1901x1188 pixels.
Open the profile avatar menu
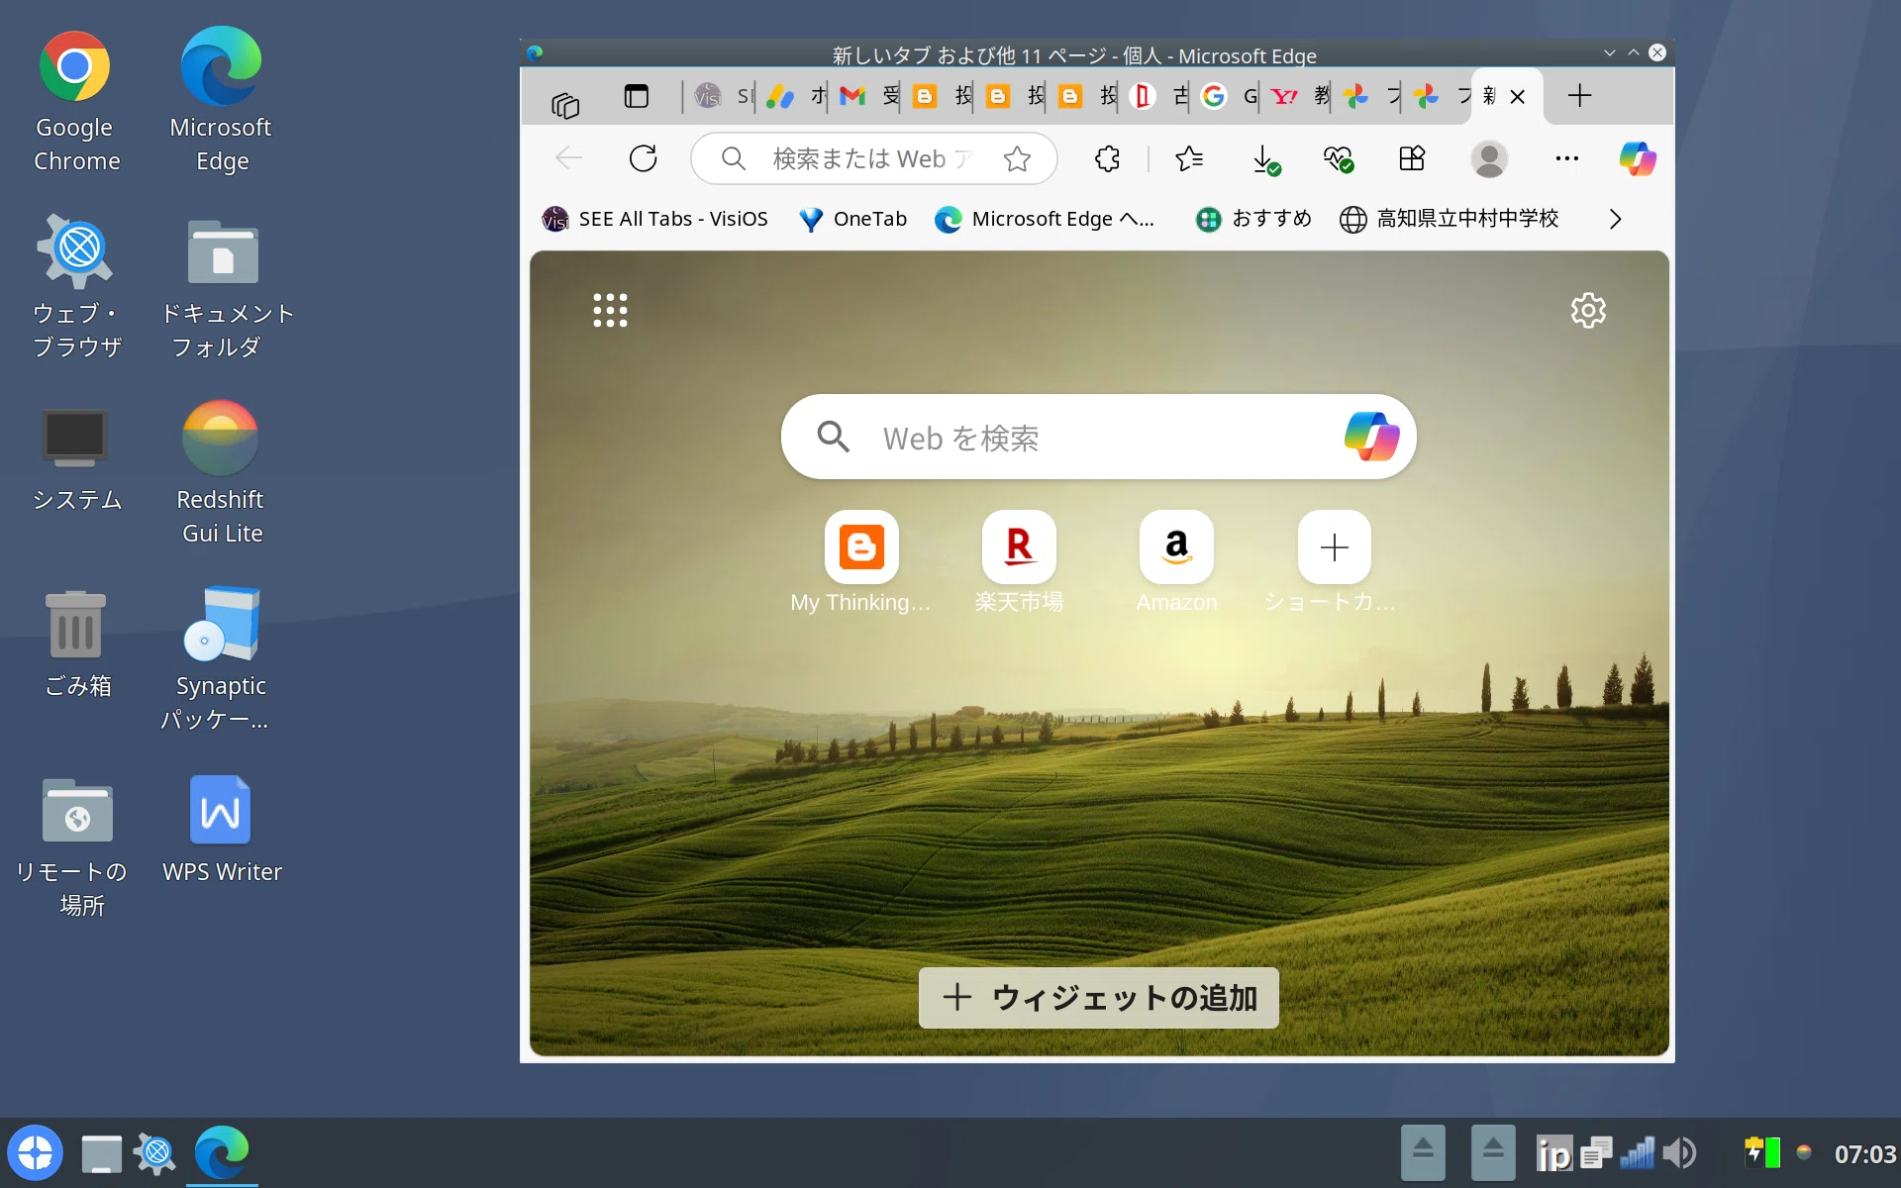coord(1489,158)
